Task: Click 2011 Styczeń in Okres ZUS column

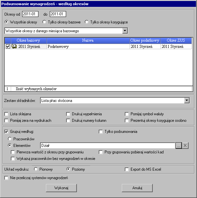Action: coord(176,47)
